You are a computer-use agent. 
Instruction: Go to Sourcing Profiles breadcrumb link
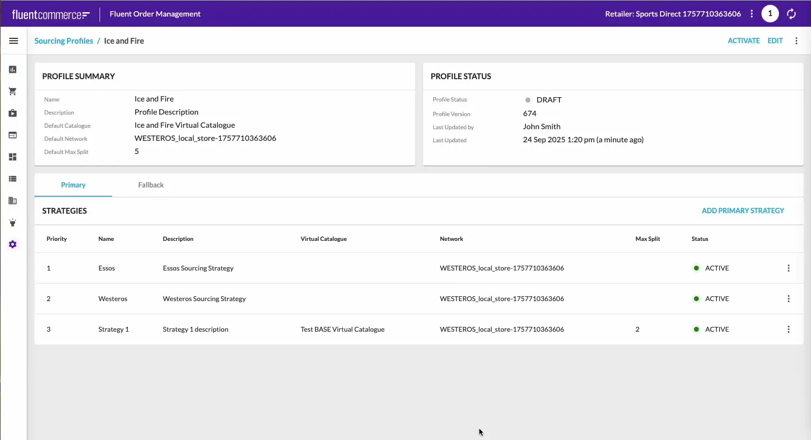[x=64, y=41]
